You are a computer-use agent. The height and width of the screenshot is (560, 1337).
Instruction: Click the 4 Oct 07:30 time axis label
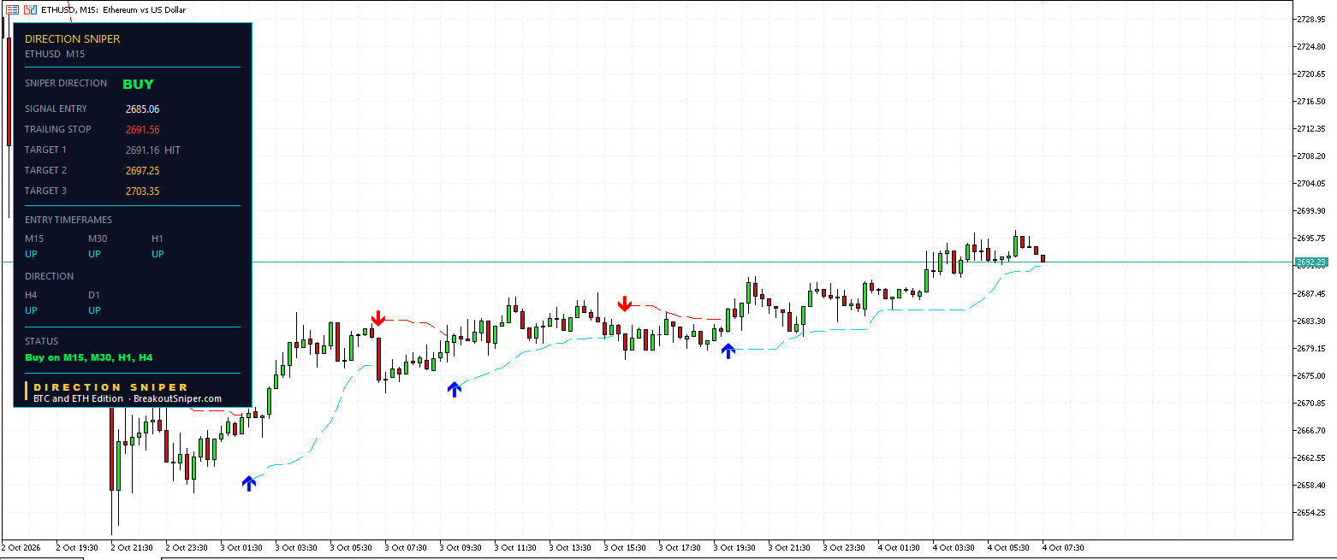1063,547
